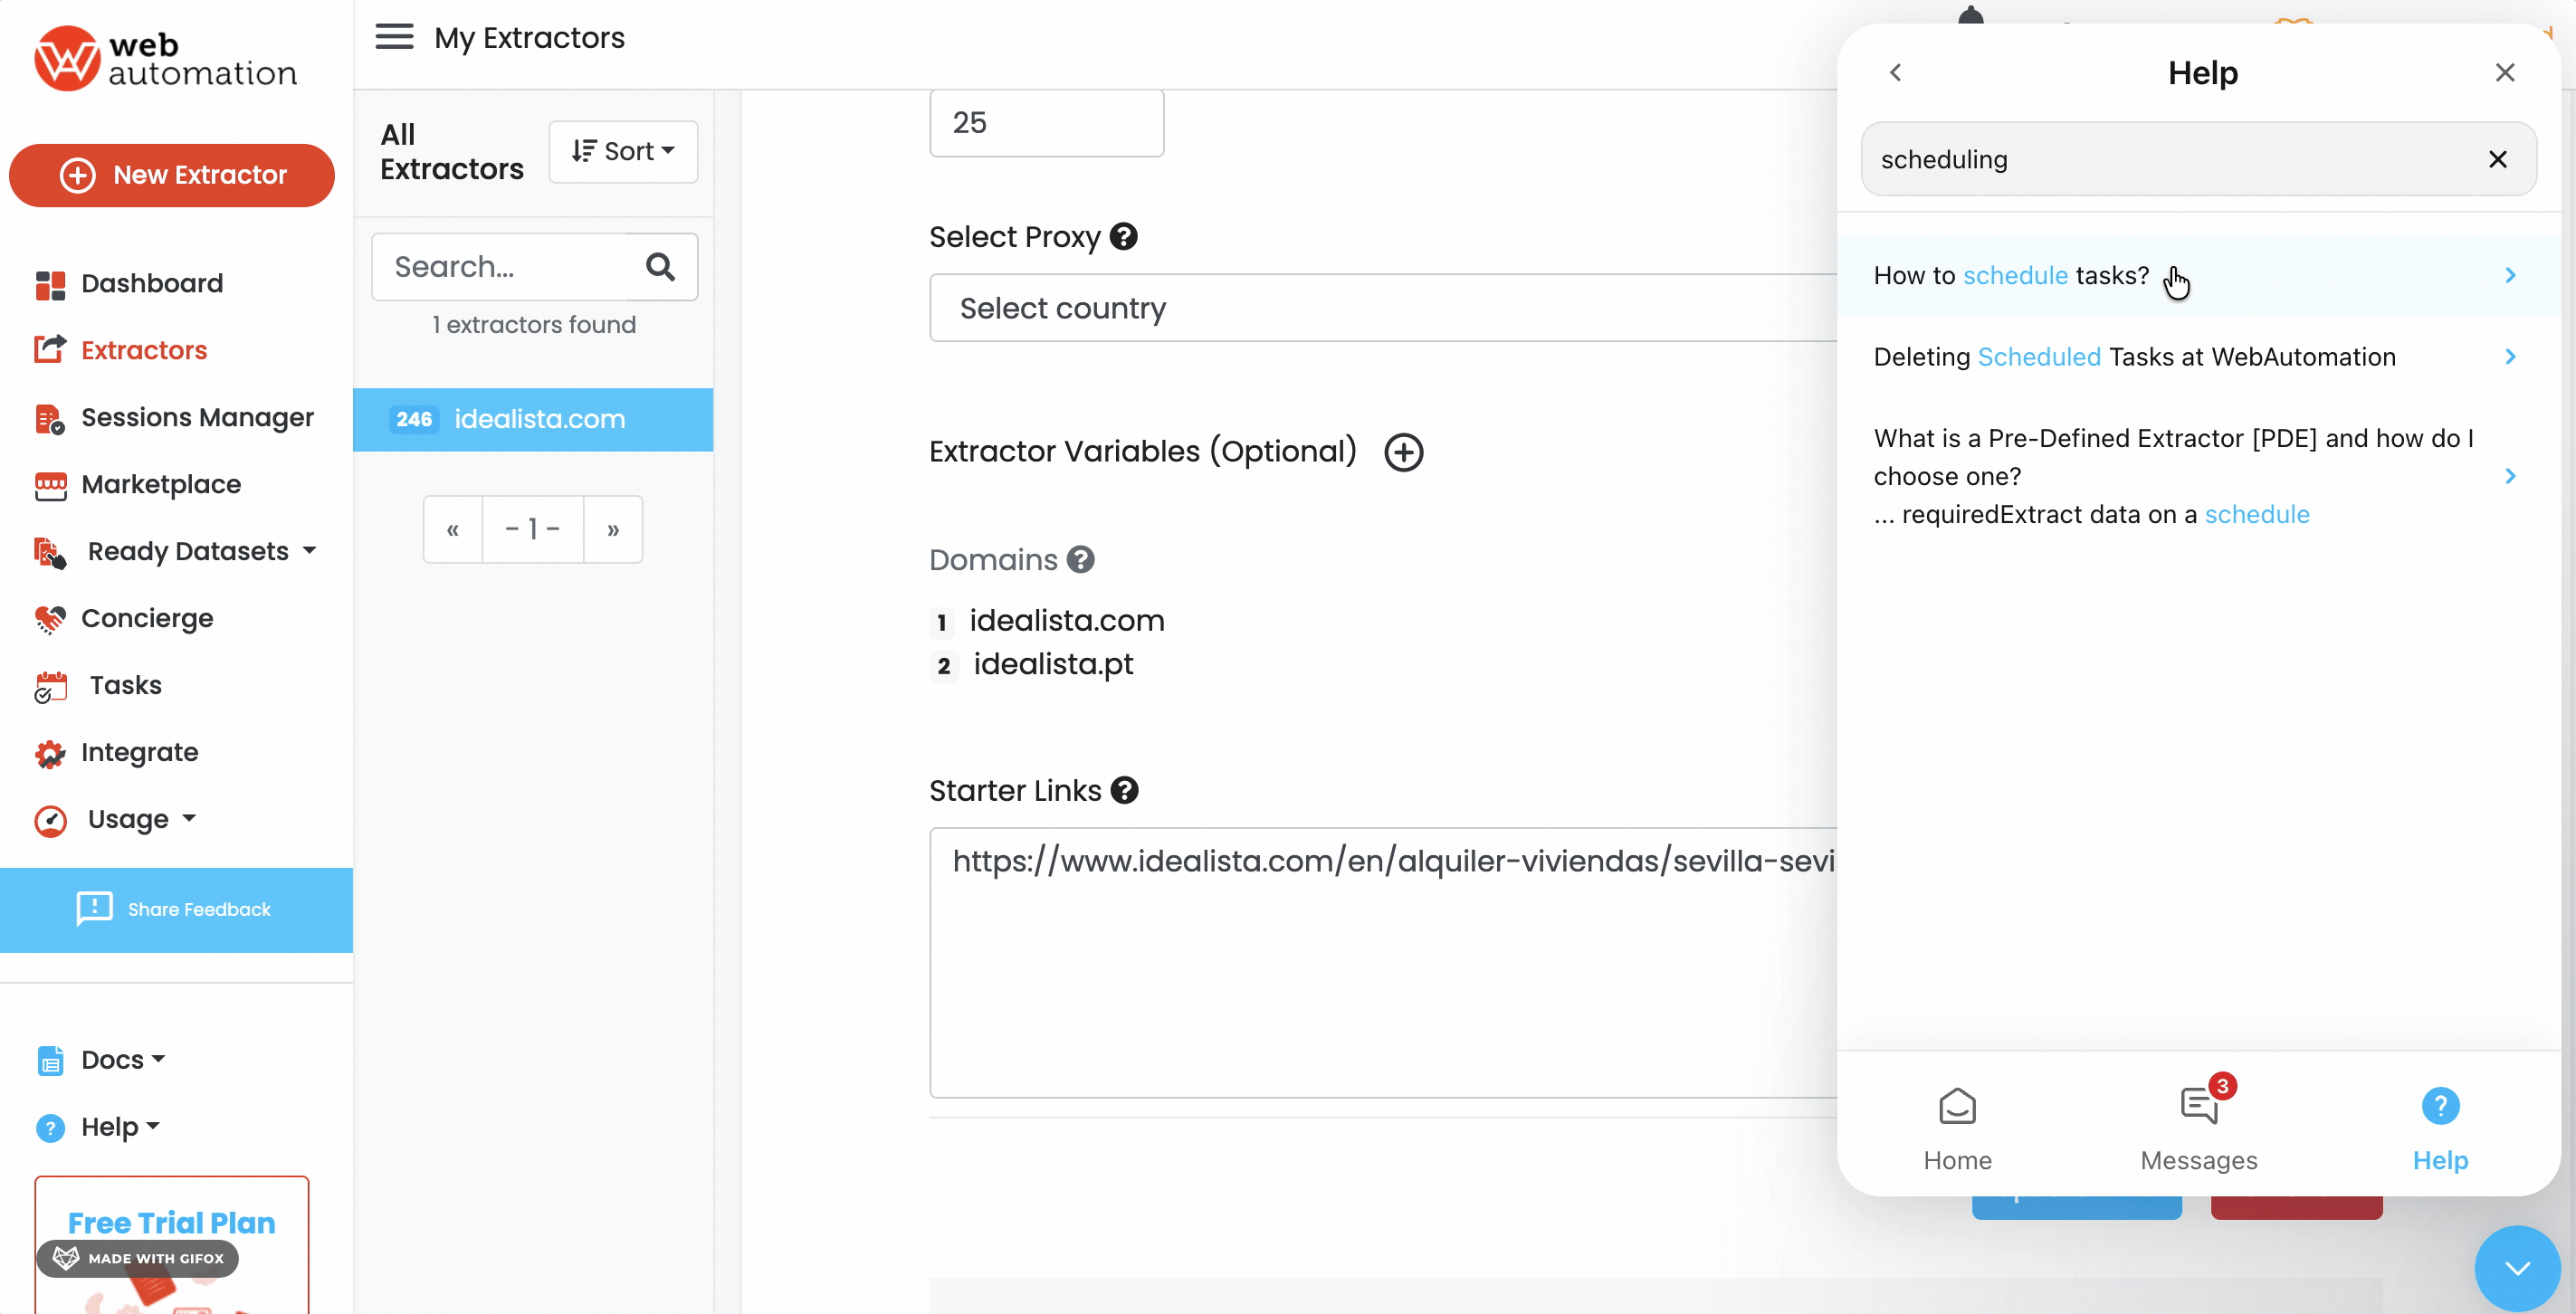Open the Sessions Manager sidebar icon
Screen dimensions: 2576x1314
click(x=50, y=417)
